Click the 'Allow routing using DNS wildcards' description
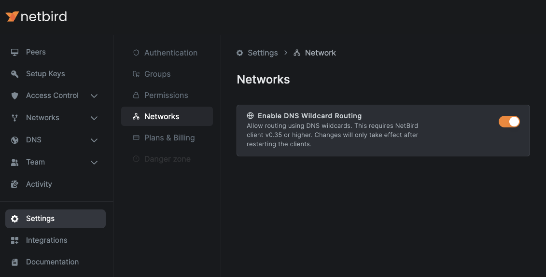Image resolution: width=546 pixels, height=277 pixels. 333,135
